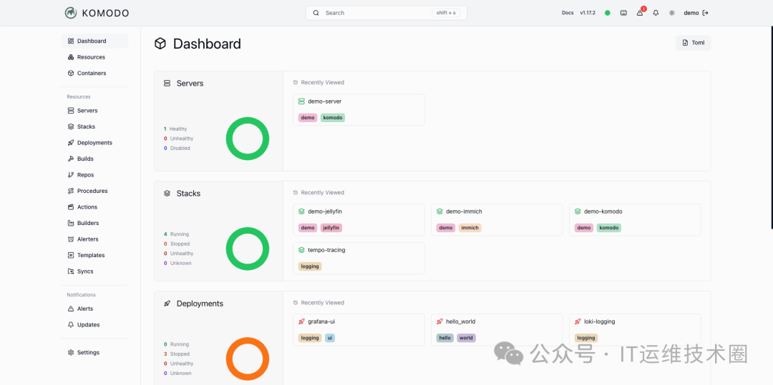Viewport: 773px width, 385px height.
Task: Click the logout arrow icon next to demo
Action: point(706,13)
